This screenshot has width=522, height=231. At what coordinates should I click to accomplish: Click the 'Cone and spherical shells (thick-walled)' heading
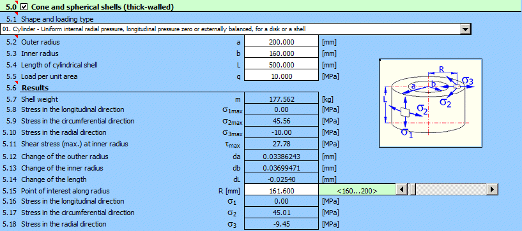(102, 6)
